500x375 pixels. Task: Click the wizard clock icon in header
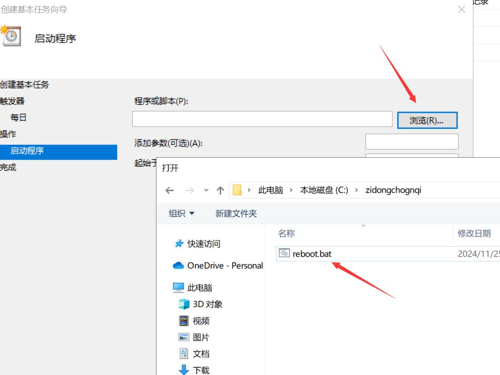click(x=11, y=36)
